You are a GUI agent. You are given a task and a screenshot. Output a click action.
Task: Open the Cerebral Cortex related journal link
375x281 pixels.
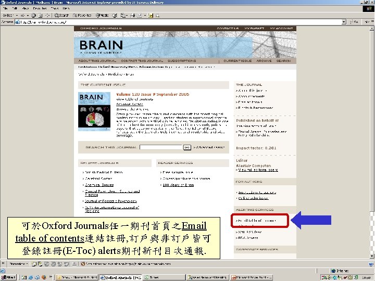click(98, 178)
